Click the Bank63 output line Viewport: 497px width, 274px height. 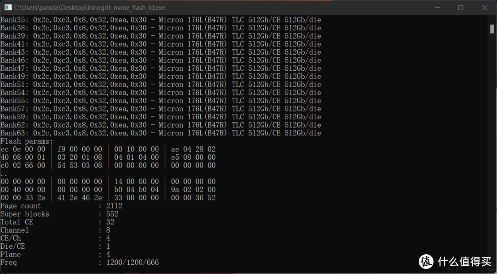coord(161,133)
